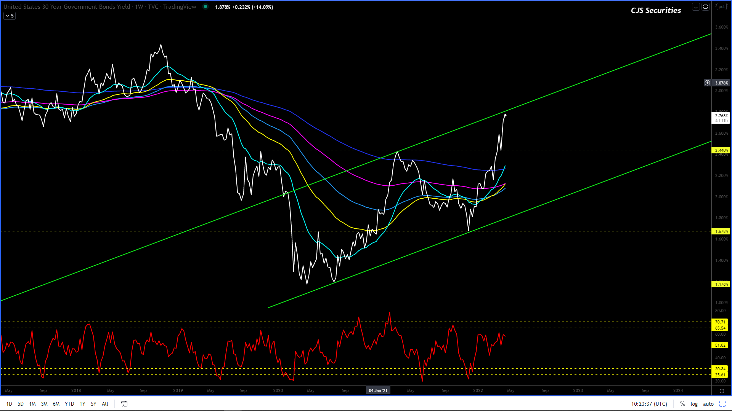Image resolution: width=732 pixels, height=411 pixels.
Task: Toggle the log scale button
Action: [x=694, y=404]
